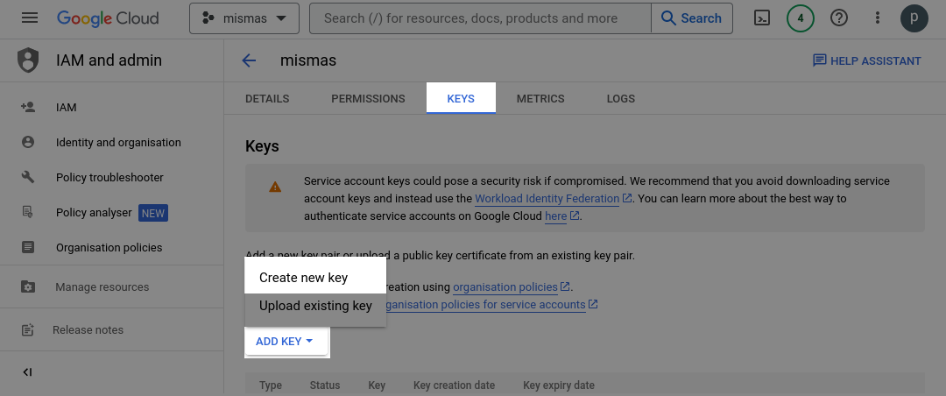Switch to the Permissions tab

[368, 99]
